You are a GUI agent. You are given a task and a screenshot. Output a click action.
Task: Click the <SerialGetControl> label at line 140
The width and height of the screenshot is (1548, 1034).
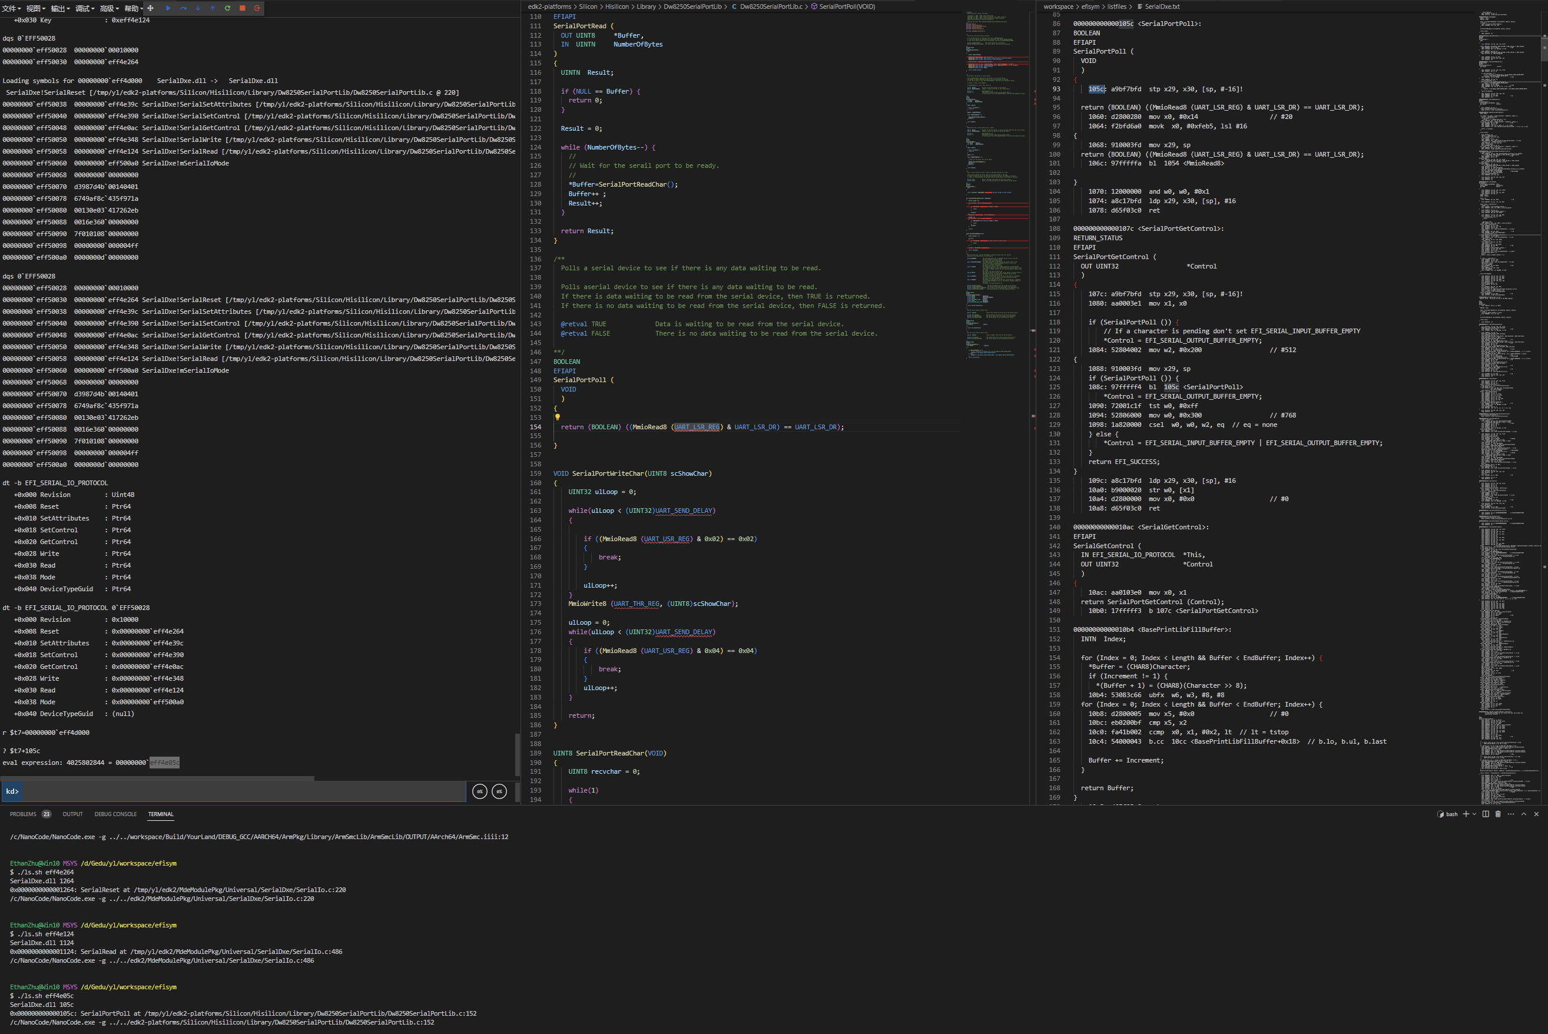1173,528
